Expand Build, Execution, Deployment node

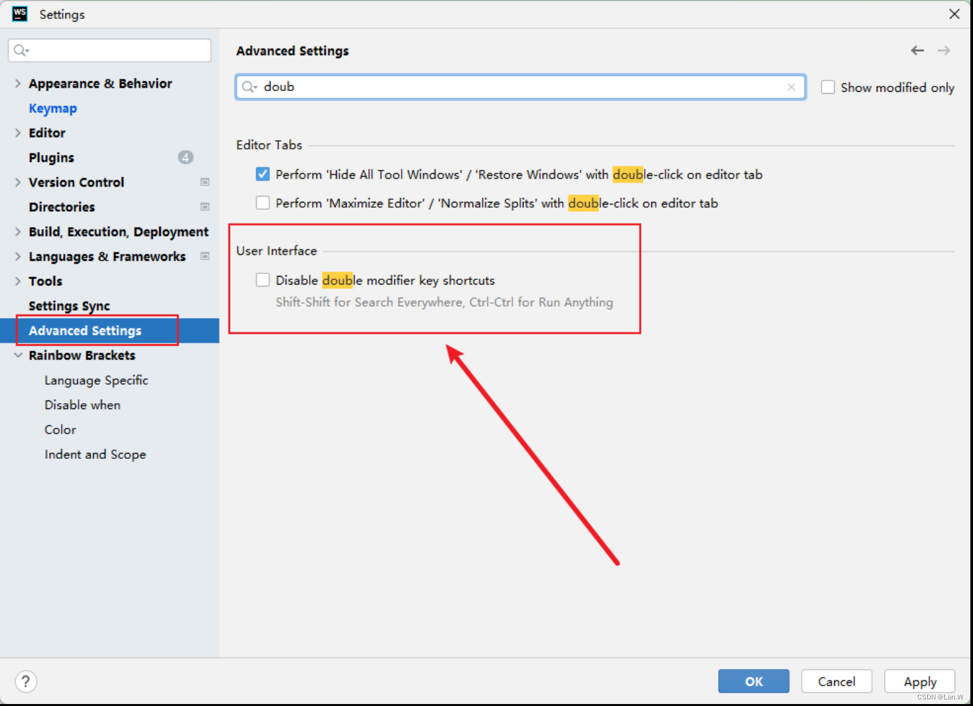[x=18, y=231]
